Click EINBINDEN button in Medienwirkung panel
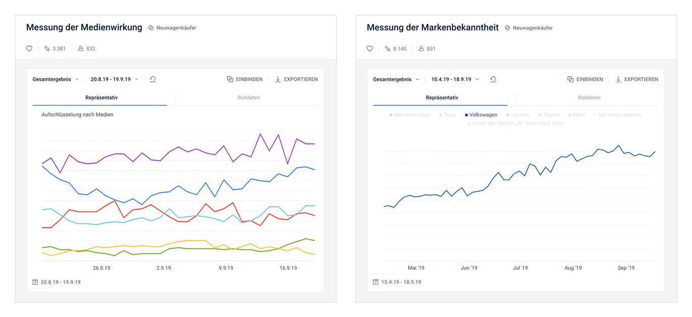 [244, 79]
